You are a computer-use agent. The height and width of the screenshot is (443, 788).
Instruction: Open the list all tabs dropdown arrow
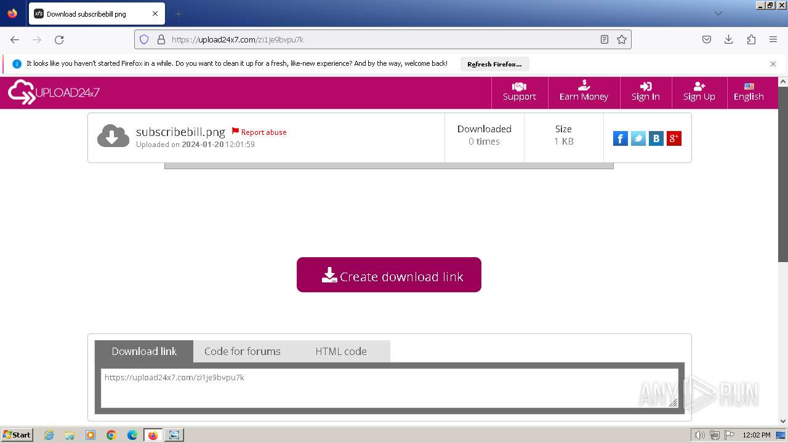718,14
